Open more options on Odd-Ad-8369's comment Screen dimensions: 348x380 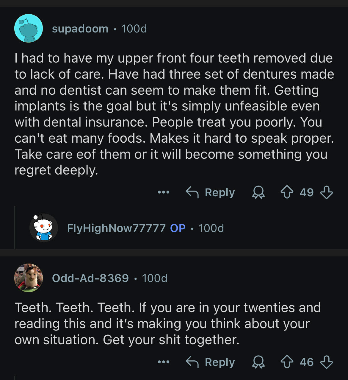[x=164, y=362]
